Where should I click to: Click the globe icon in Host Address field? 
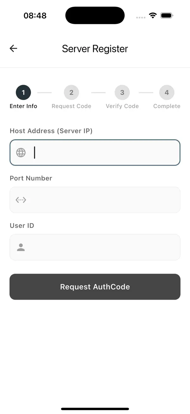pyautogui.click(x=21, y=153)
